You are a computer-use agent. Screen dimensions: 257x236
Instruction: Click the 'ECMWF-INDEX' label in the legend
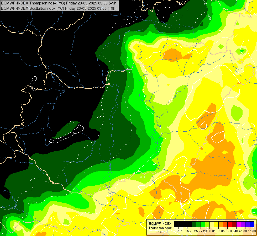click(160, 224)
